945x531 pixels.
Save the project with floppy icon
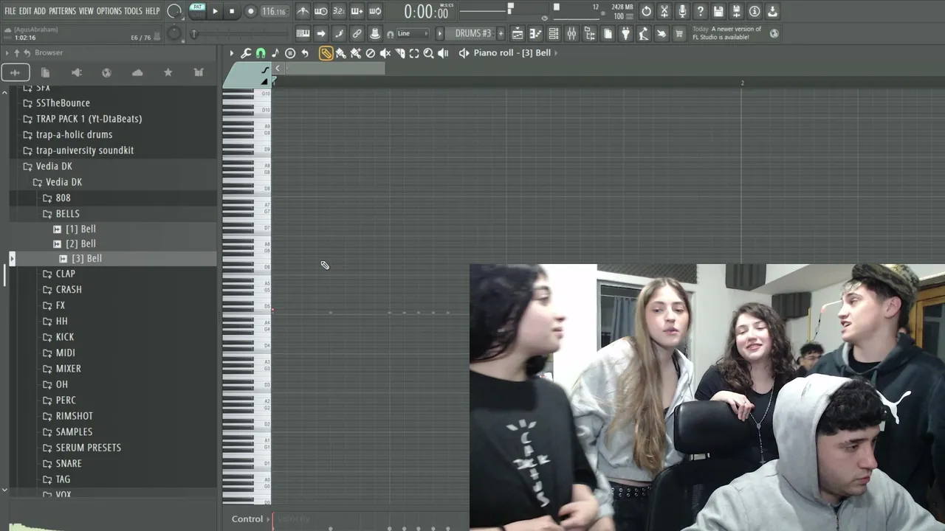point(718,11)
